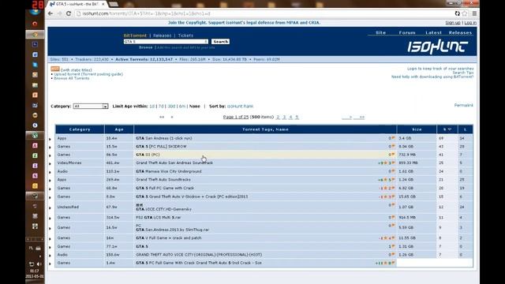Viewport: 505px width, 284px height.
Task: Open the Latest menu
Action: click(433, 32)
